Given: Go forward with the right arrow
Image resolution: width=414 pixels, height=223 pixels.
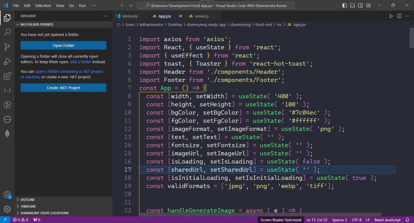Looking at the screenshot, I should coord(130,5).
